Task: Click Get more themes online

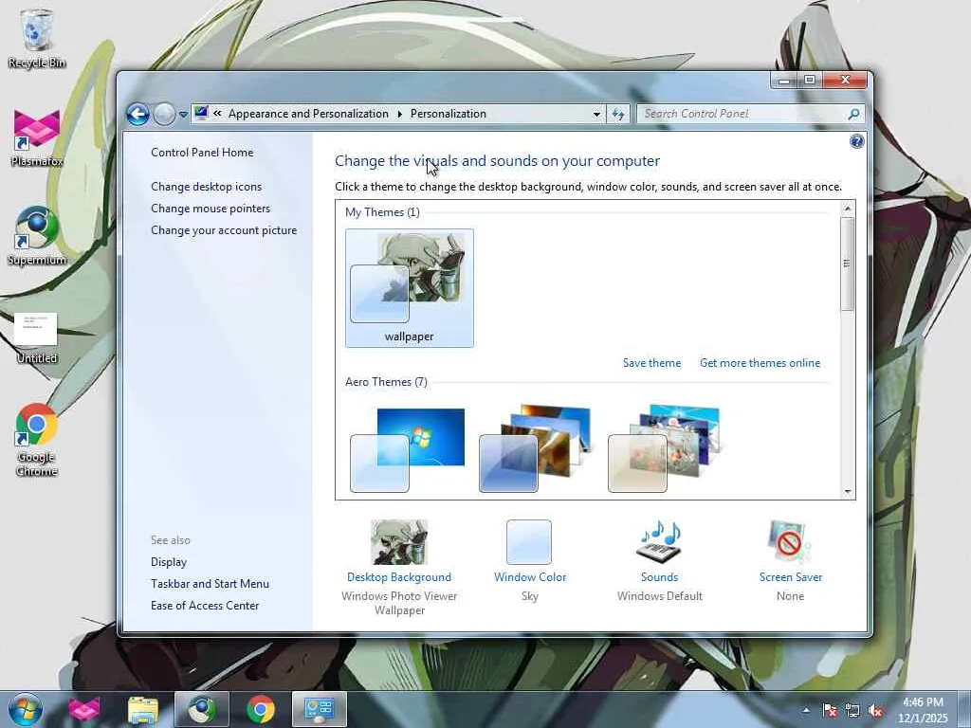Action: pyautogui.click(x=760, y=363)
